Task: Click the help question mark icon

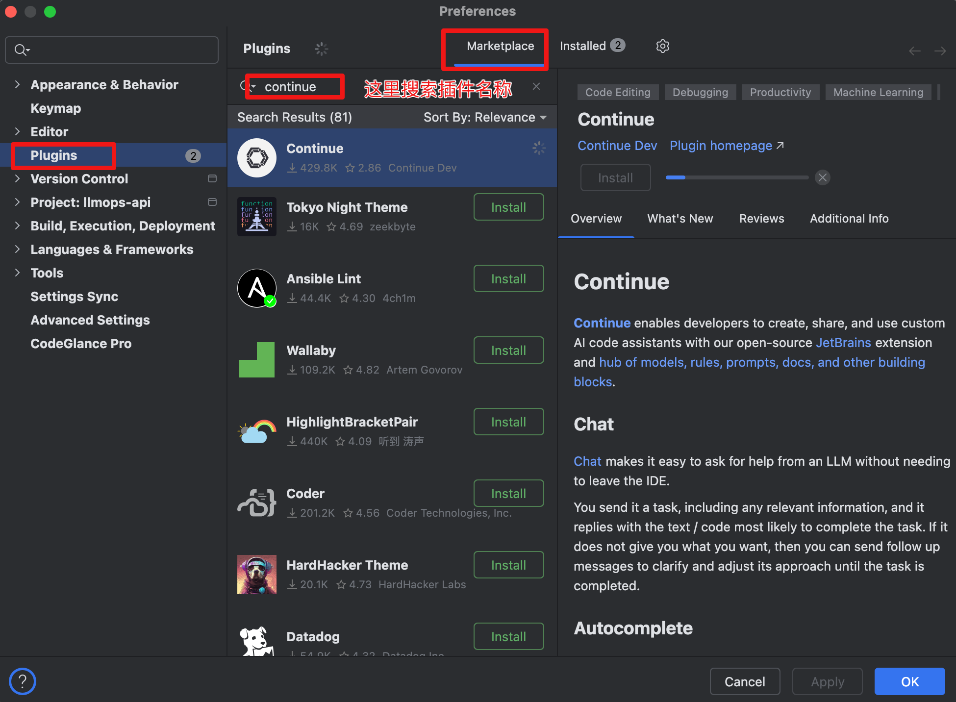Action: tap(22, 681)
